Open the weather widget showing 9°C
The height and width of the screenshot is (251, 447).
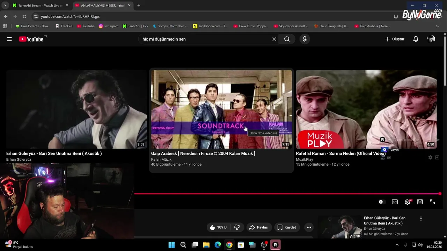pos(20,244)
